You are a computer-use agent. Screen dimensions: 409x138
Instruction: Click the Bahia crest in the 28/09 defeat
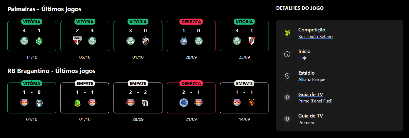(184, 41)
